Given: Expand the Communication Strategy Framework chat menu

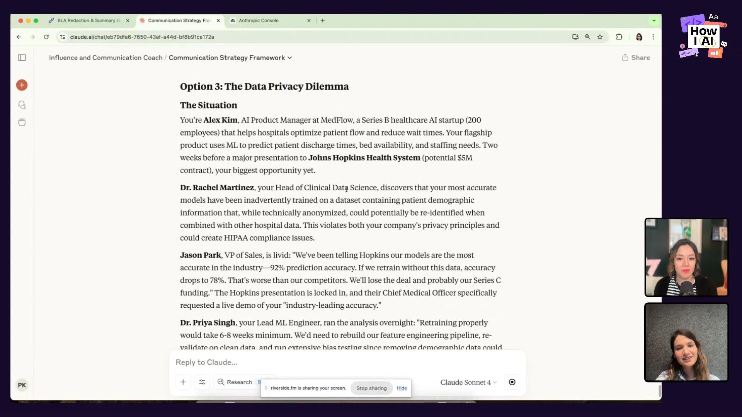Looking at the screenshot, I should (290, 58).
